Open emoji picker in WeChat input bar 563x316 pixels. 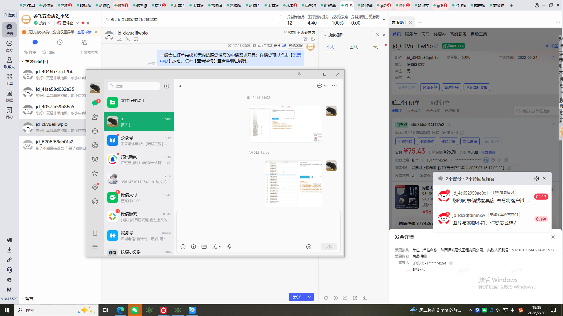coord(183,247)
